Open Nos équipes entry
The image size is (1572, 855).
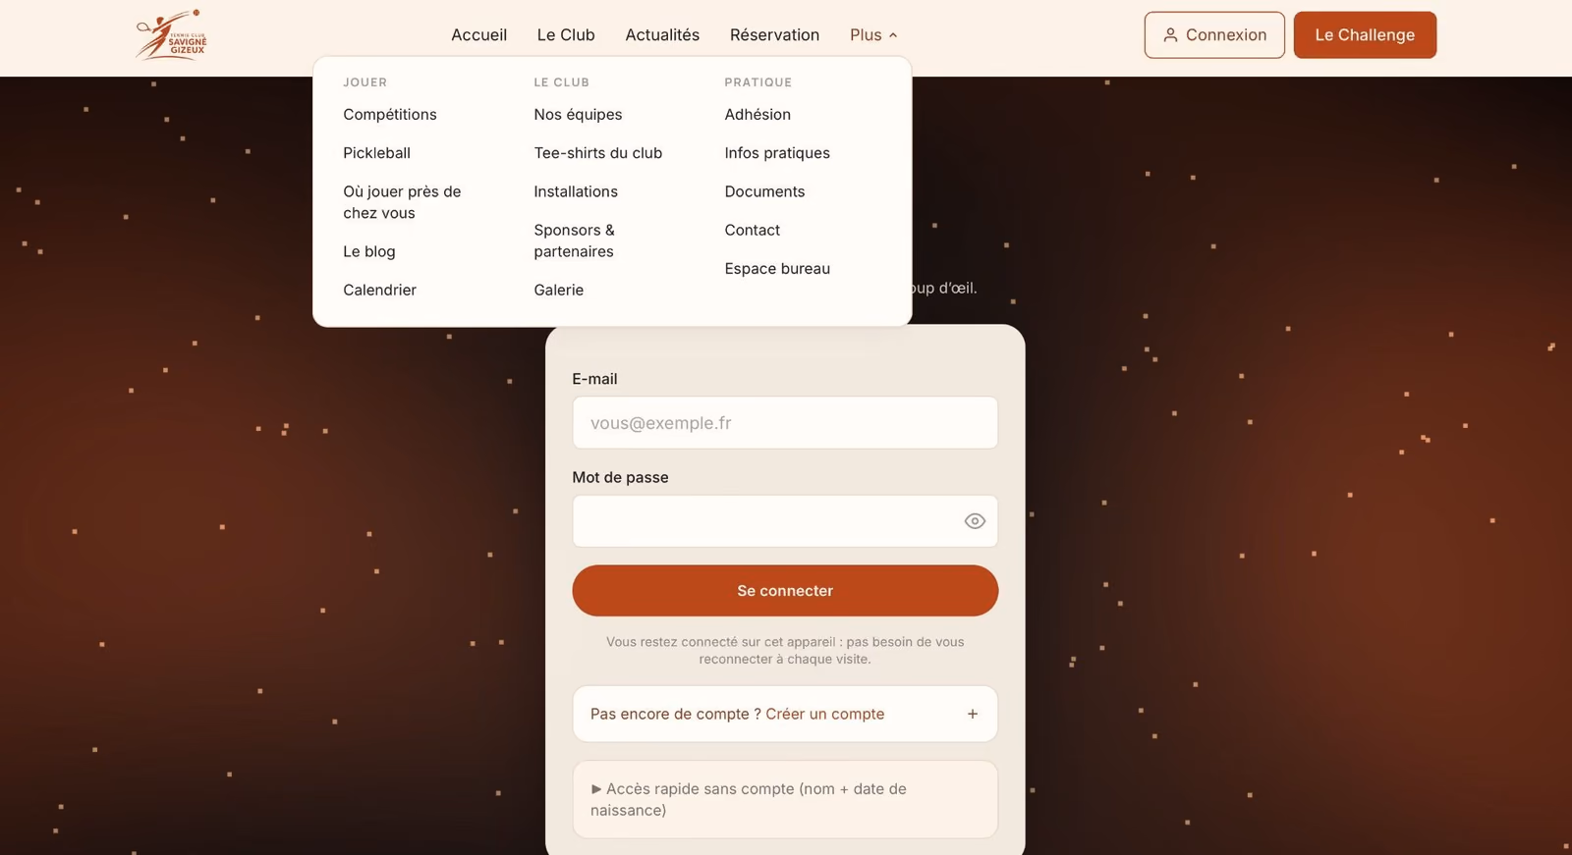(578, 115)
